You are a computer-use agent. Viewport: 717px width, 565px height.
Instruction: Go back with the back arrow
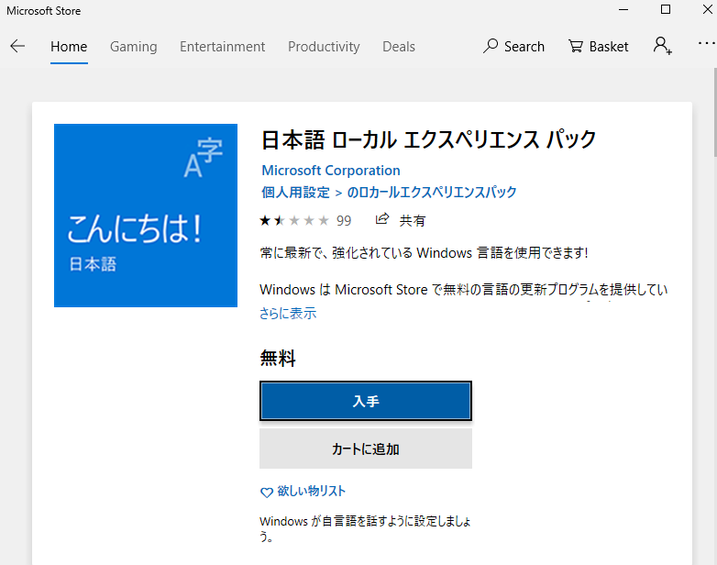click(17, 46)
